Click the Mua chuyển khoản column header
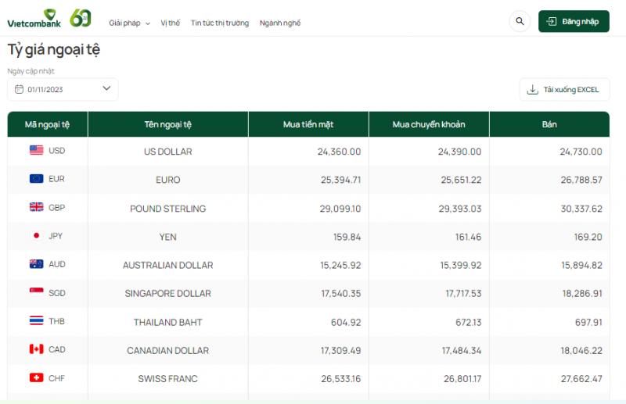The width and height of the screenshot is (626, 404). point(428,124)
